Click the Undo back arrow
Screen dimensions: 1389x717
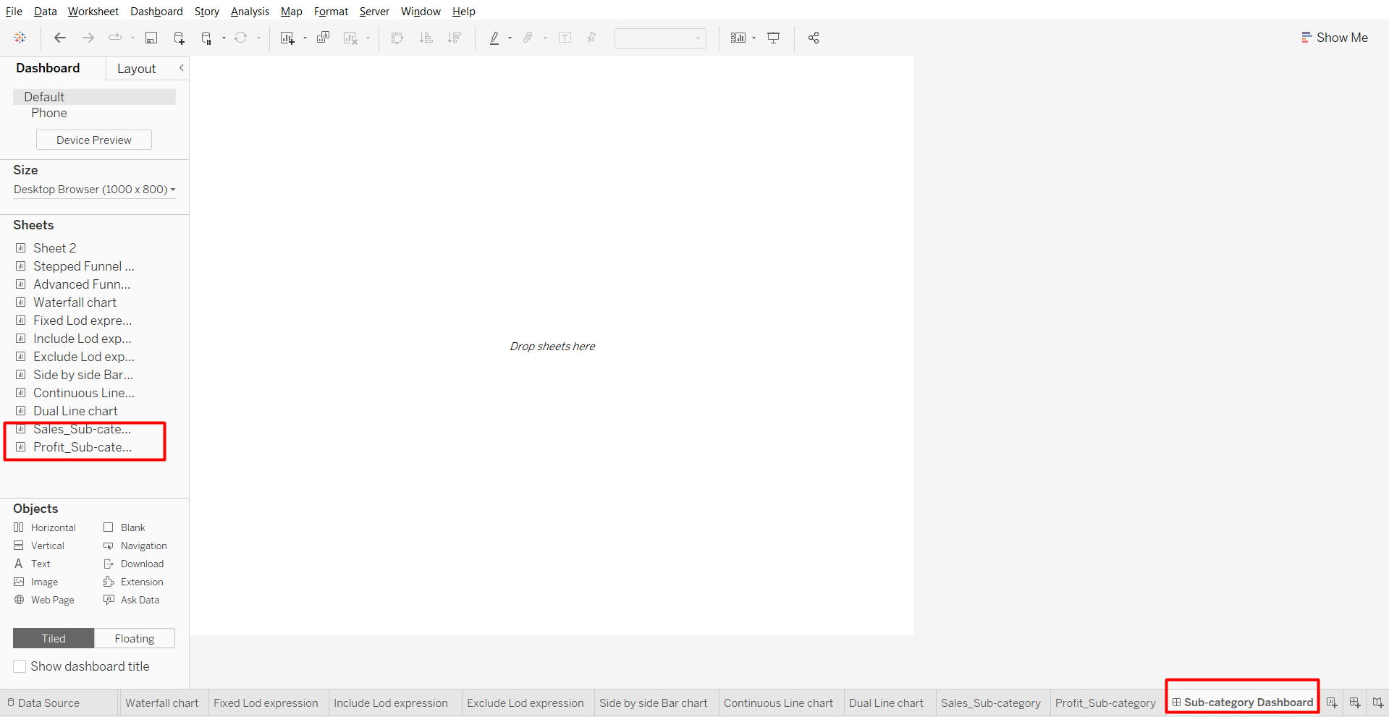[x=60, y=38]
